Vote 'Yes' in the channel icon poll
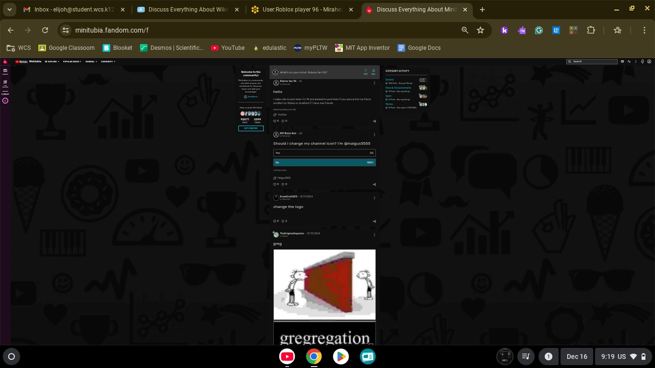Screen dimensions: 655x368 point(325,153)
